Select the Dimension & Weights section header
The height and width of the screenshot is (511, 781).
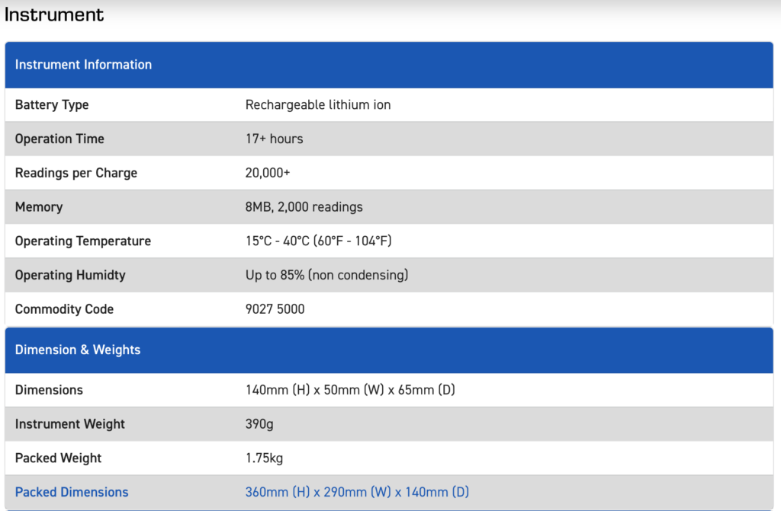click(78, 350)
